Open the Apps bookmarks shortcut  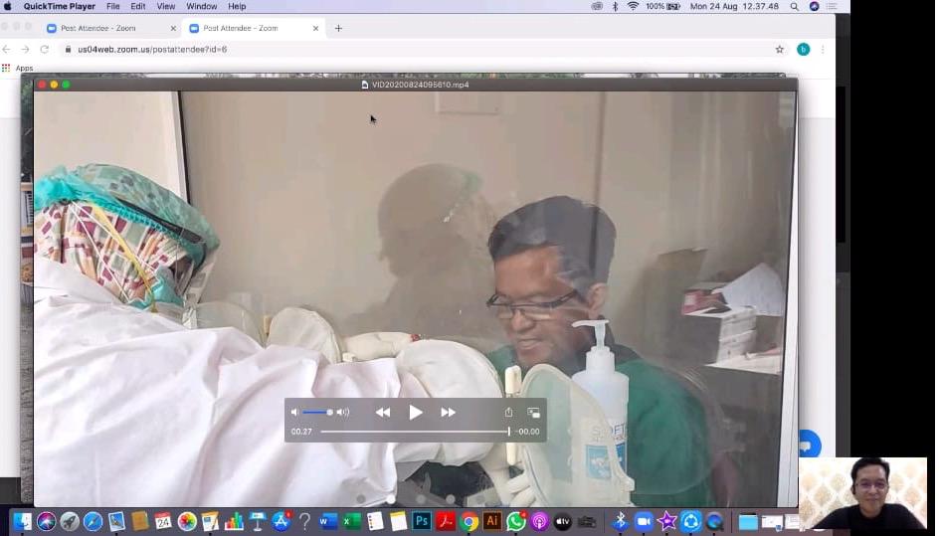point(17,68)
